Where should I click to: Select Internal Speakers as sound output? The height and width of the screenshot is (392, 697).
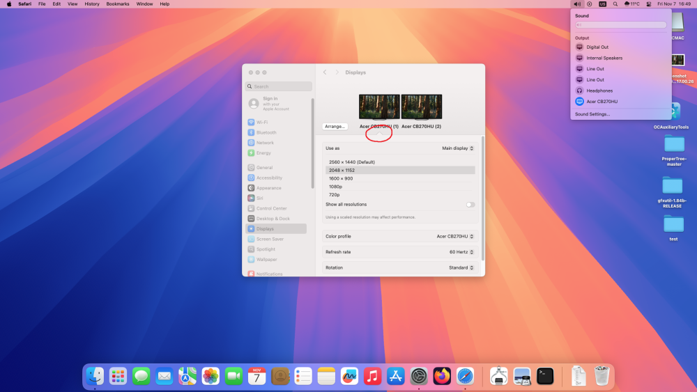(620, 58)
